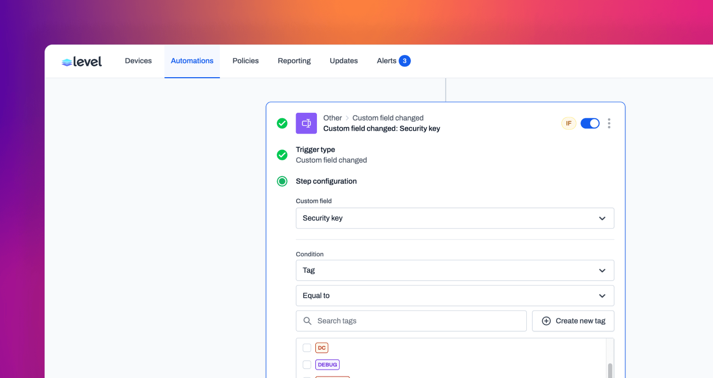Click the Custom field changed breadcrumb
Screen dimensions: 713x378
pos(388,118)
